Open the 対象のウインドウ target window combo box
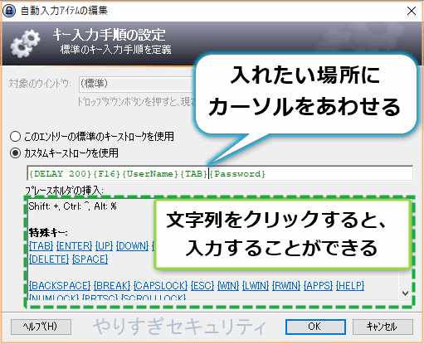The height and width of the screenshot is (344, 424). pos(137,84)
